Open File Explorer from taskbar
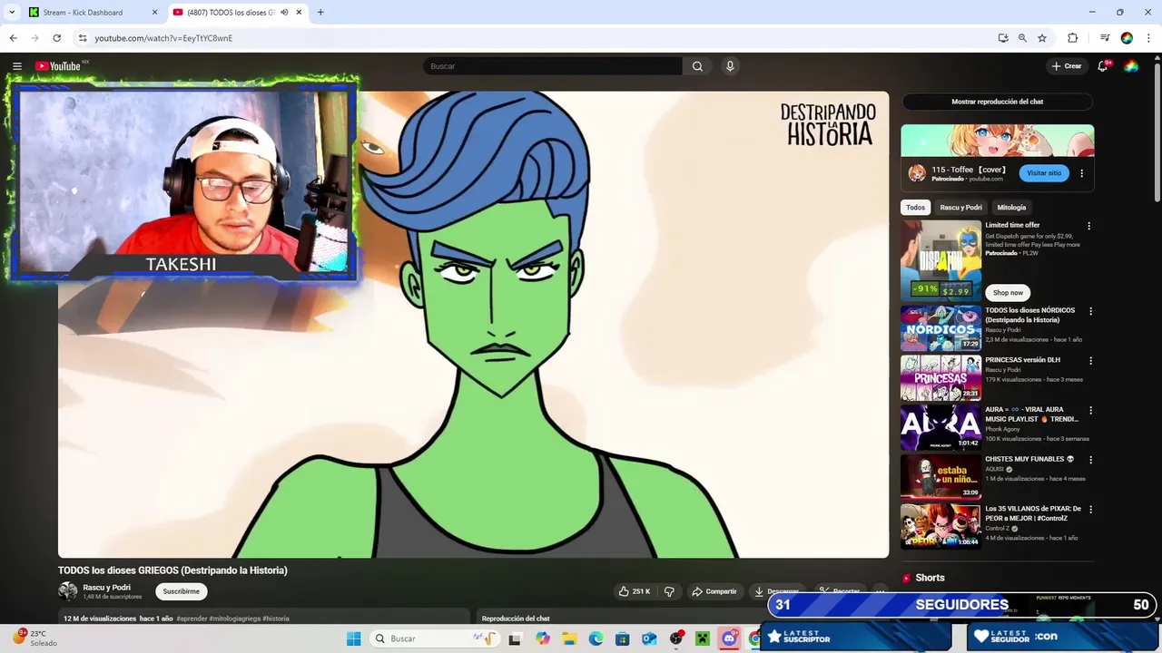 point(569,638)
